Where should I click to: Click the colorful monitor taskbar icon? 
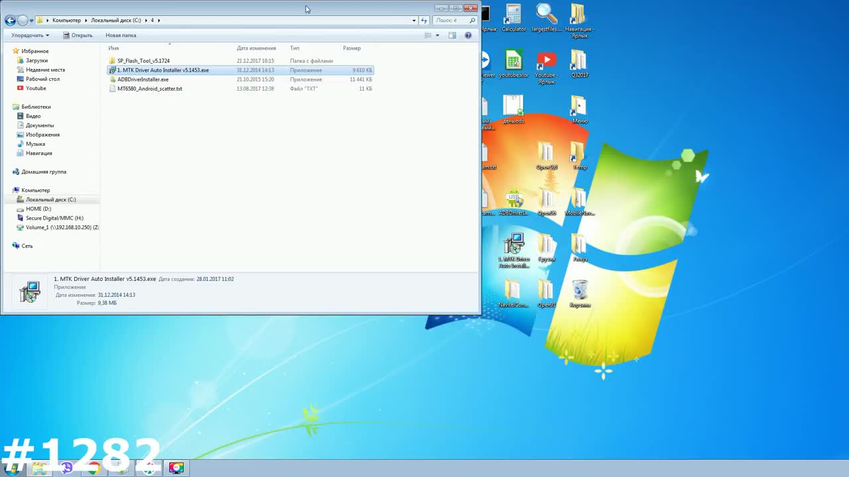coord(176,468)
